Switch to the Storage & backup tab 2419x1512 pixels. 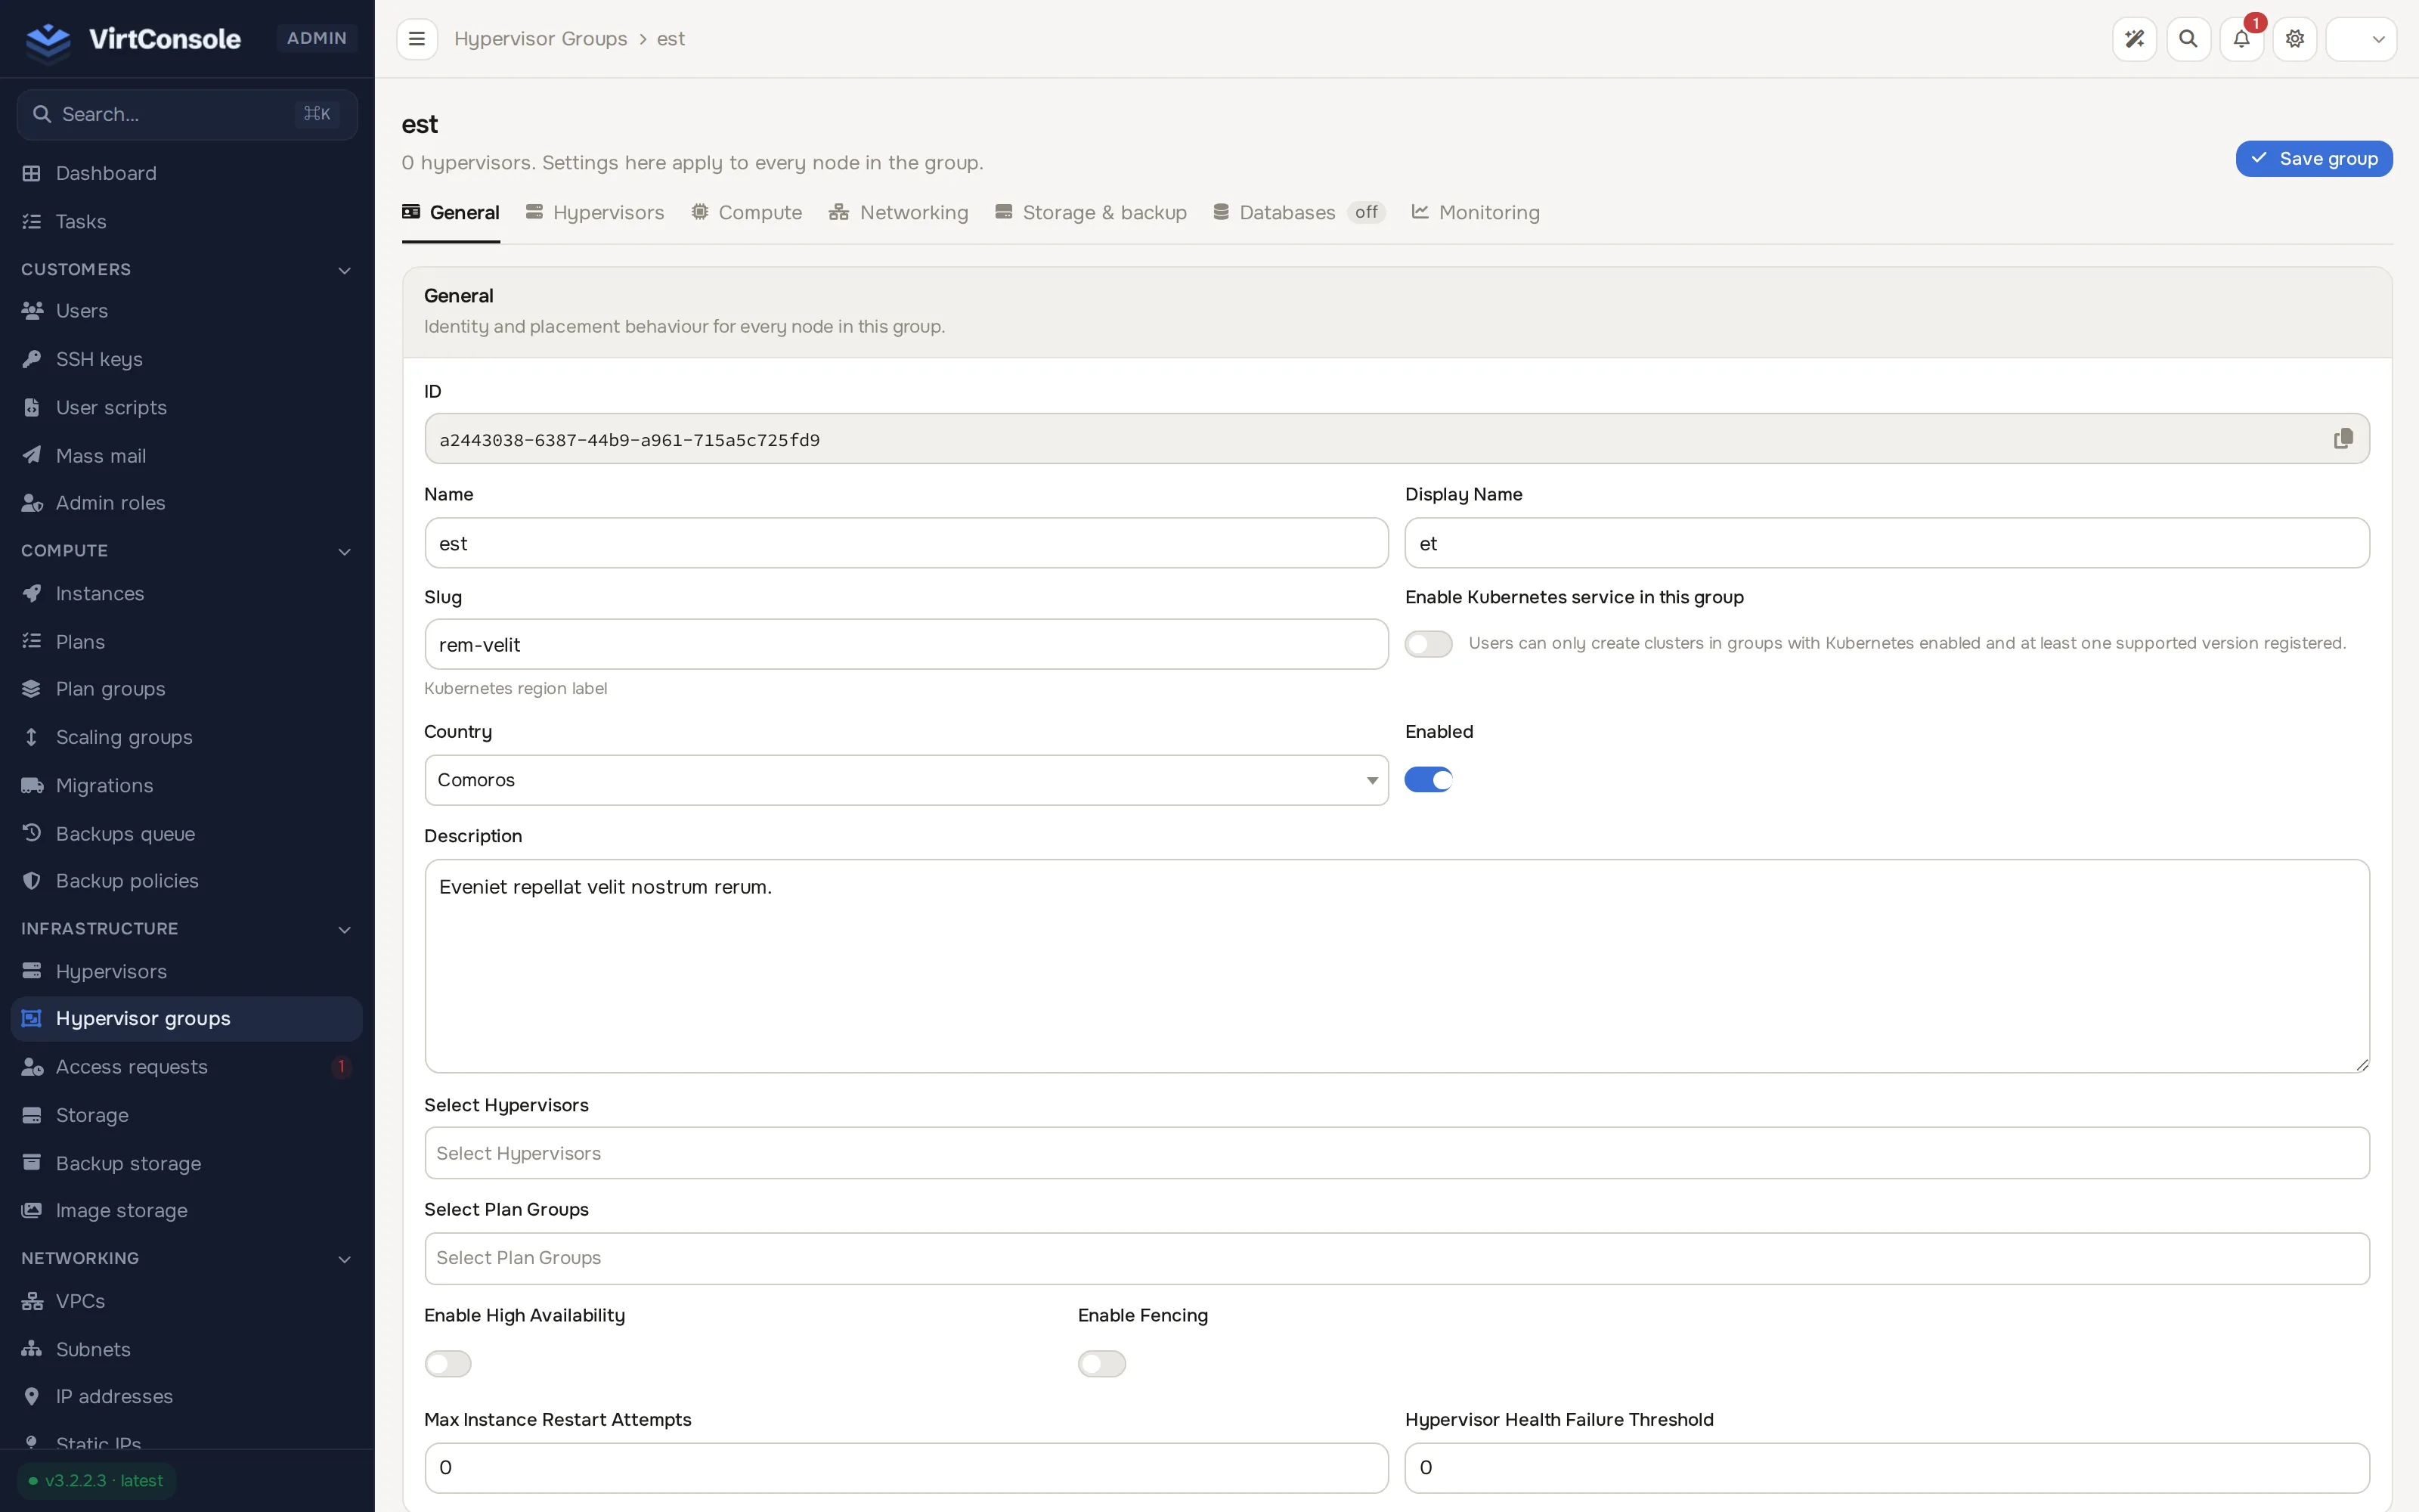[x=1091, y=212]
